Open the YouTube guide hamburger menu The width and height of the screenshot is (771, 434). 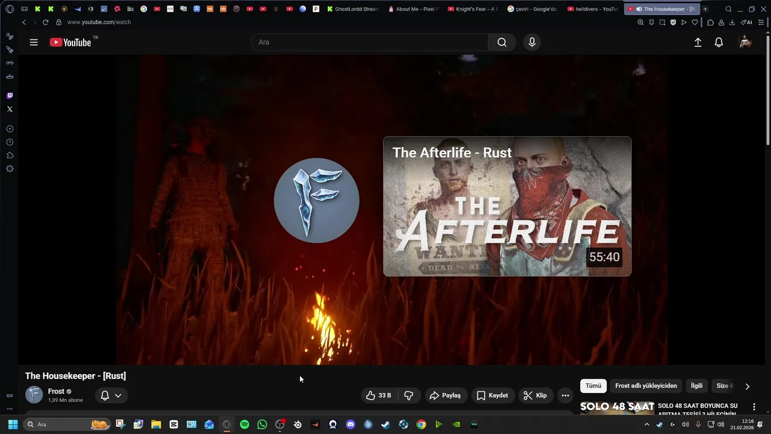(x=34, y=42)
